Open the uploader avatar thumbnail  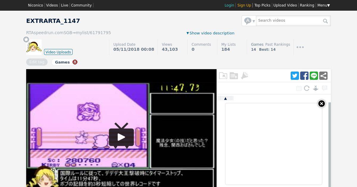coord(34,47)
